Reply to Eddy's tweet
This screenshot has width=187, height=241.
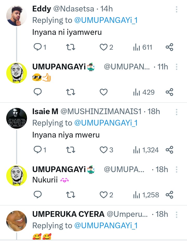38,47
